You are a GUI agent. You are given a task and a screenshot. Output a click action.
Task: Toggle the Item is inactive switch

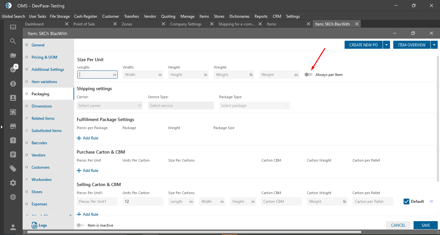click(81, 225)
